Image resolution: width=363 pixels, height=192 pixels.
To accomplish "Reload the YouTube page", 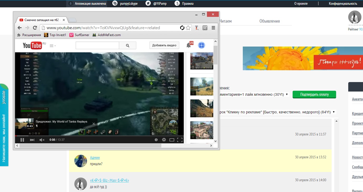I will [x=35, y=28].
